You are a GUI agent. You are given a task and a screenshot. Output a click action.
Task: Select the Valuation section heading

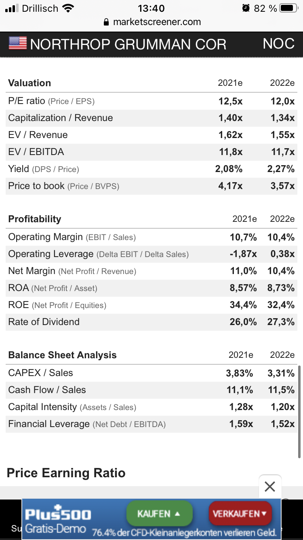29,83
